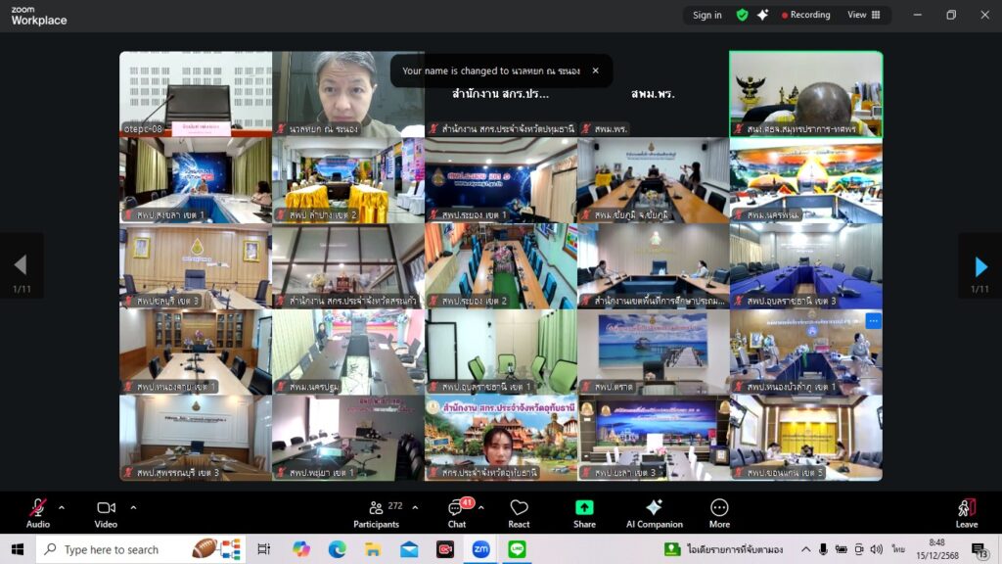Dismiss the name changed notification
Image resolution: width=1002 pixels, height=564 pixels.
(595, 70)
